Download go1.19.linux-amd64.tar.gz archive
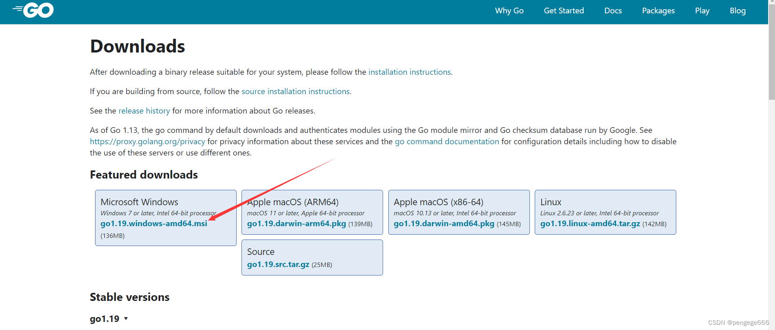 tap(590, 223)
